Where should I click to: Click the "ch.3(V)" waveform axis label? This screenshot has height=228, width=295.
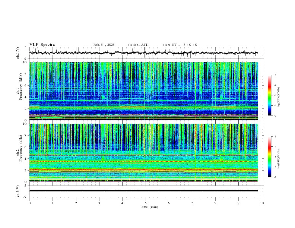click(x=18, y=191)
